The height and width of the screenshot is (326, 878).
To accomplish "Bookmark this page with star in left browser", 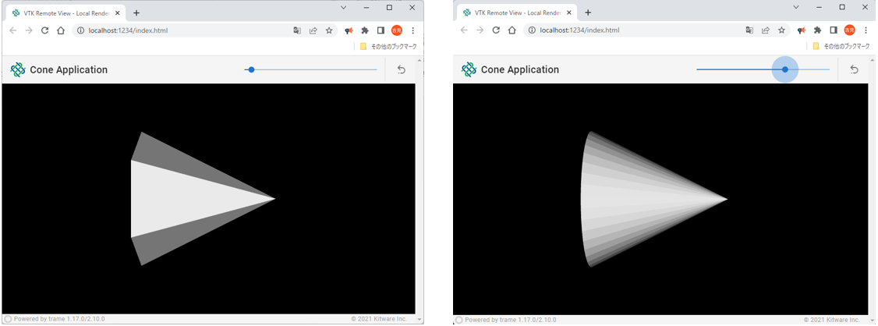I will click(x=329, y=30).
